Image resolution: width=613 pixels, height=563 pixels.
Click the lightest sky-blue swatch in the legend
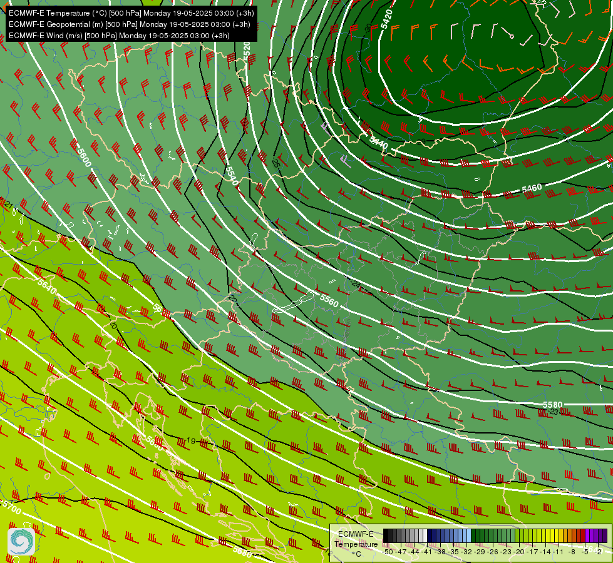[x=469, y=535]
